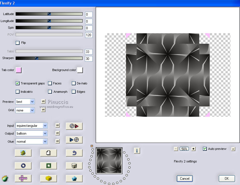Click the Latitude value input field
Viewport: 240px width, 185px height.
89,14
